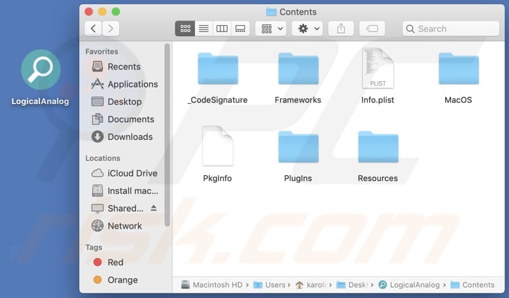Viewport: 509px width, 298px height.
Task: Select the Resources folder icon
Action: click(x=378, y=147)
